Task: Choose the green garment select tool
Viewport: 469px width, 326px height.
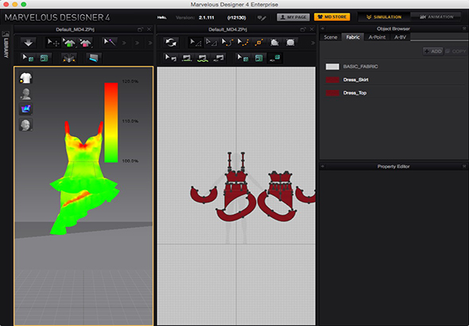Action: [x=69, y=43]
